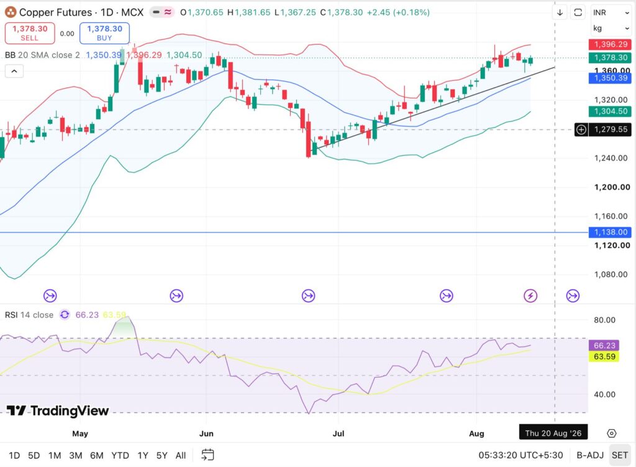The height and width of the screenshot is (467, 636).
Task: Click the Copper Futures · 1D · MCX title
Action: point(81,12)
